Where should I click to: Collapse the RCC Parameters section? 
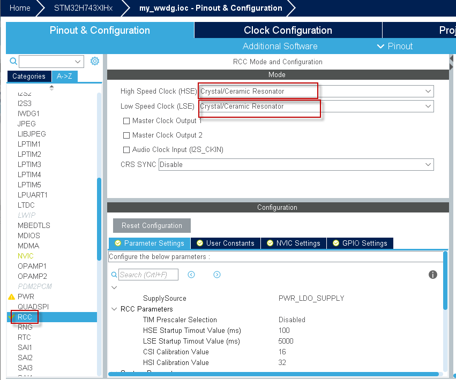(114, 309)
